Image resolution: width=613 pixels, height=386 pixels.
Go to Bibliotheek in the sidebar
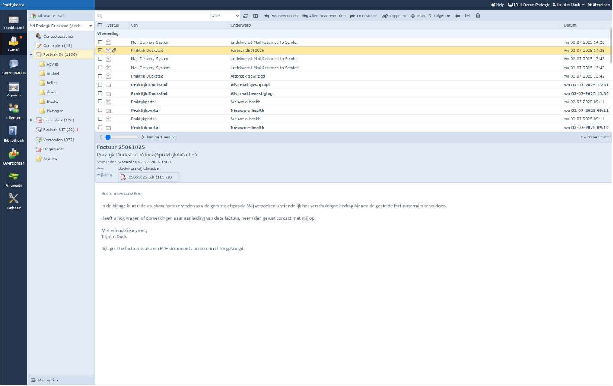pyautogui.click(x=14, y=134)
